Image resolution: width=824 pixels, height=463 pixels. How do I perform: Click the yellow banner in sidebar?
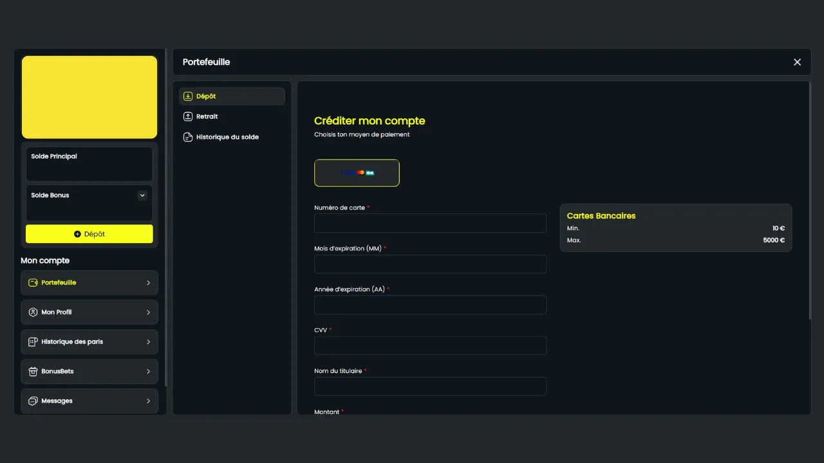(89, 97)
